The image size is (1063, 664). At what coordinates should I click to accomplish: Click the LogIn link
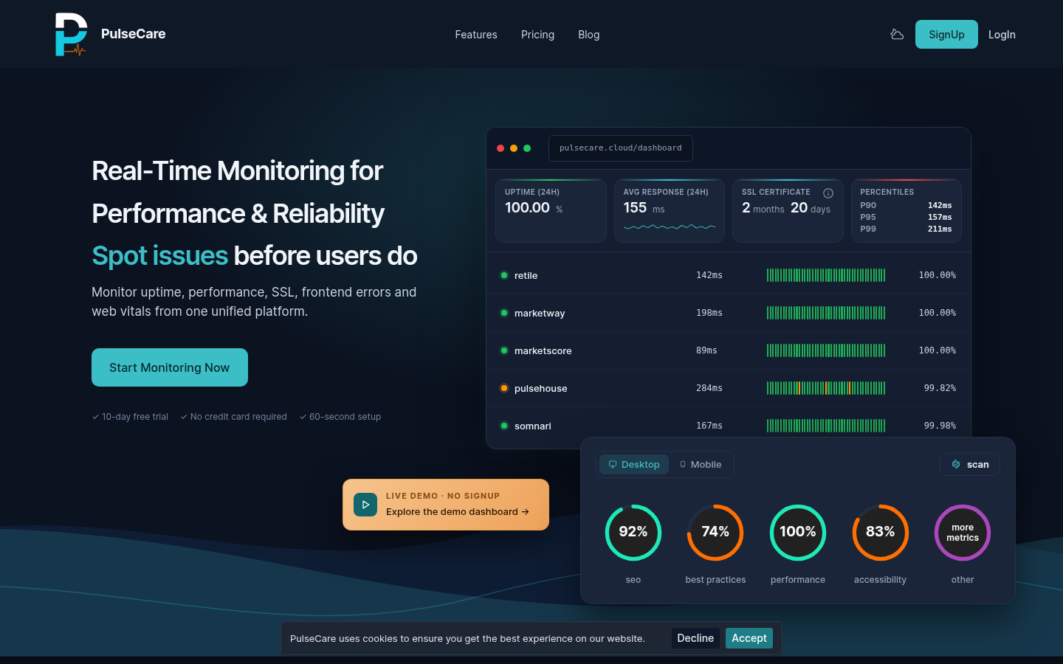(1002, 35)
